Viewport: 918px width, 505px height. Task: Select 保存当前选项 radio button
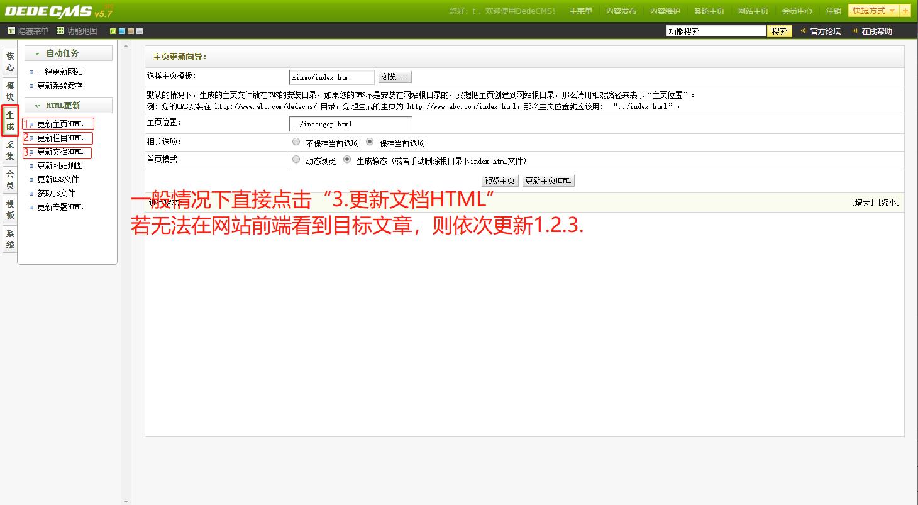click(x=370, y=142)
